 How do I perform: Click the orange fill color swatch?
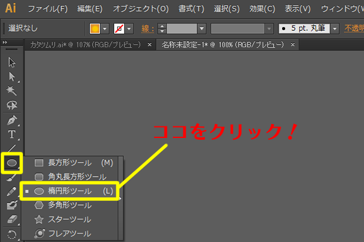[x=95, y=28]
